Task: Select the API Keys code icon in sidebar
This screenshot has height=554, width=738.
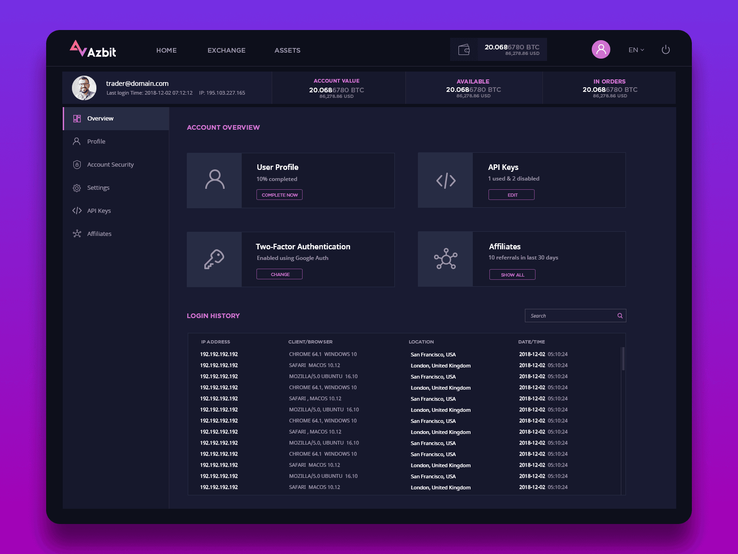Action: point(77,211)
